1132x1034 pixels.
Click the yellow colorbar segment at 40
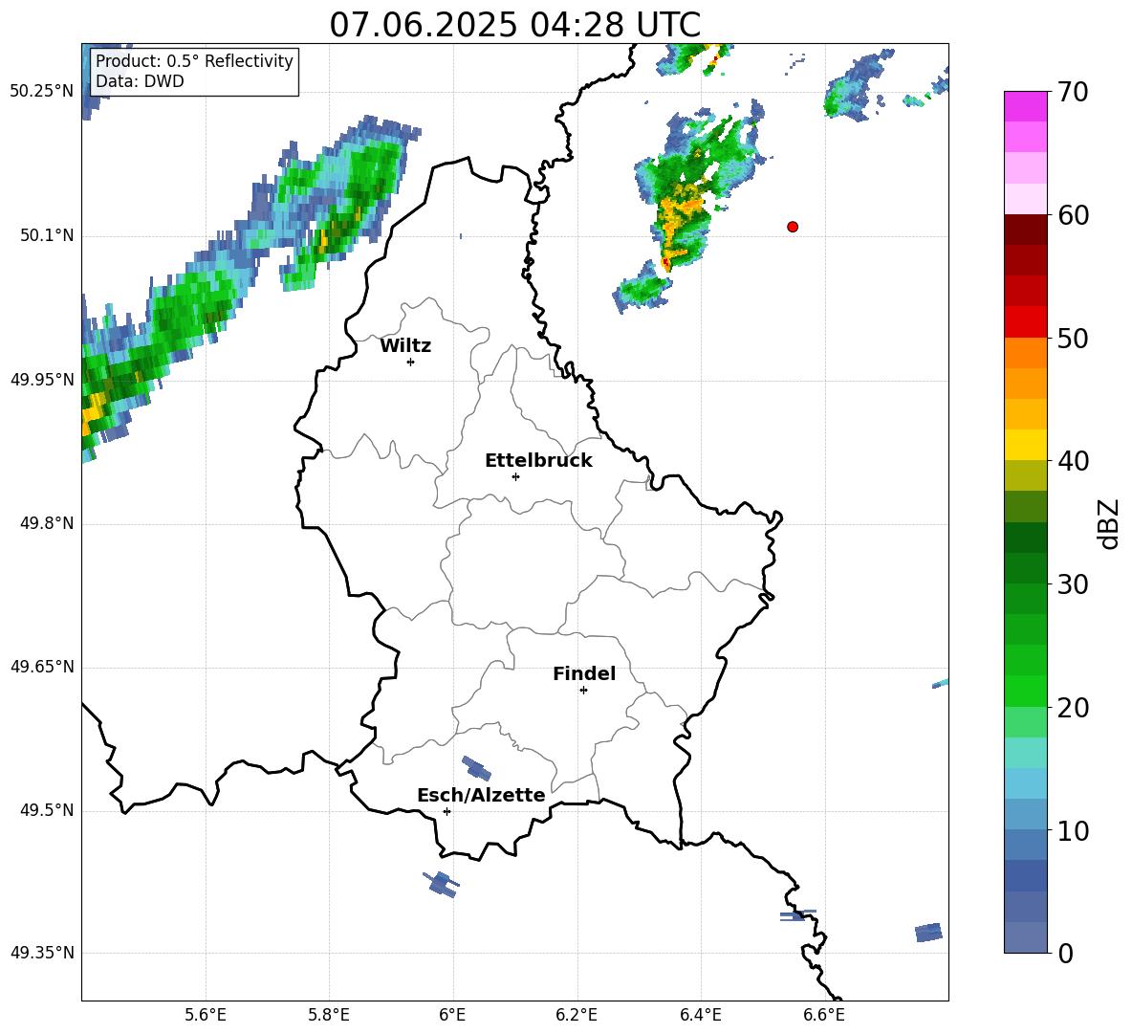[x=1025, y=445]
